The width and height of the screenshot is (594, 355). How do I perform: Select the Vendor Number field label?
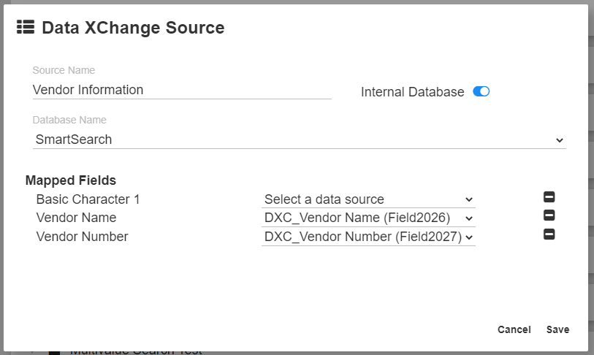[x=82, y=237]
